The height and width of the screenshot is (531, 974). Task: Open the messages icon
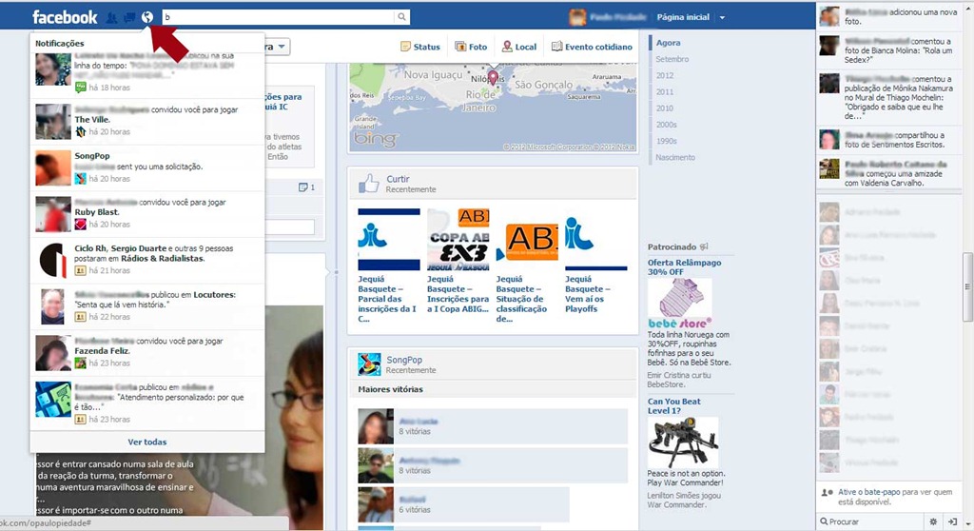pos(129,17)
